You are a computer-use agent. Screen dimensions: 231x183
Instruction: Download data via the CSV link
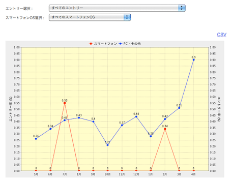coord(221,35)
